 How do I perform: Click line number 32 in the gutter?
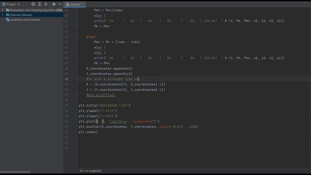[x=67, y=79]
